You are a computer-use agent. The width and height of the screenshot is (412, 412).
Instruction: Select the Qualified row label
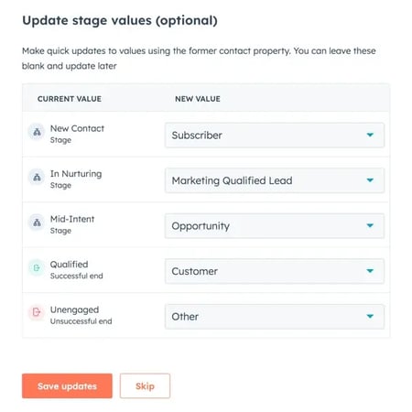(69, 265)
